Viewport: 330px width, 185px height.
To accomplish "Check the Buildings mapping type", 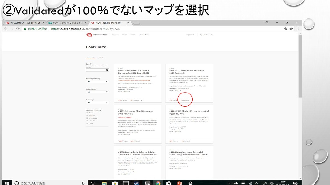I will tap(87, 115).
